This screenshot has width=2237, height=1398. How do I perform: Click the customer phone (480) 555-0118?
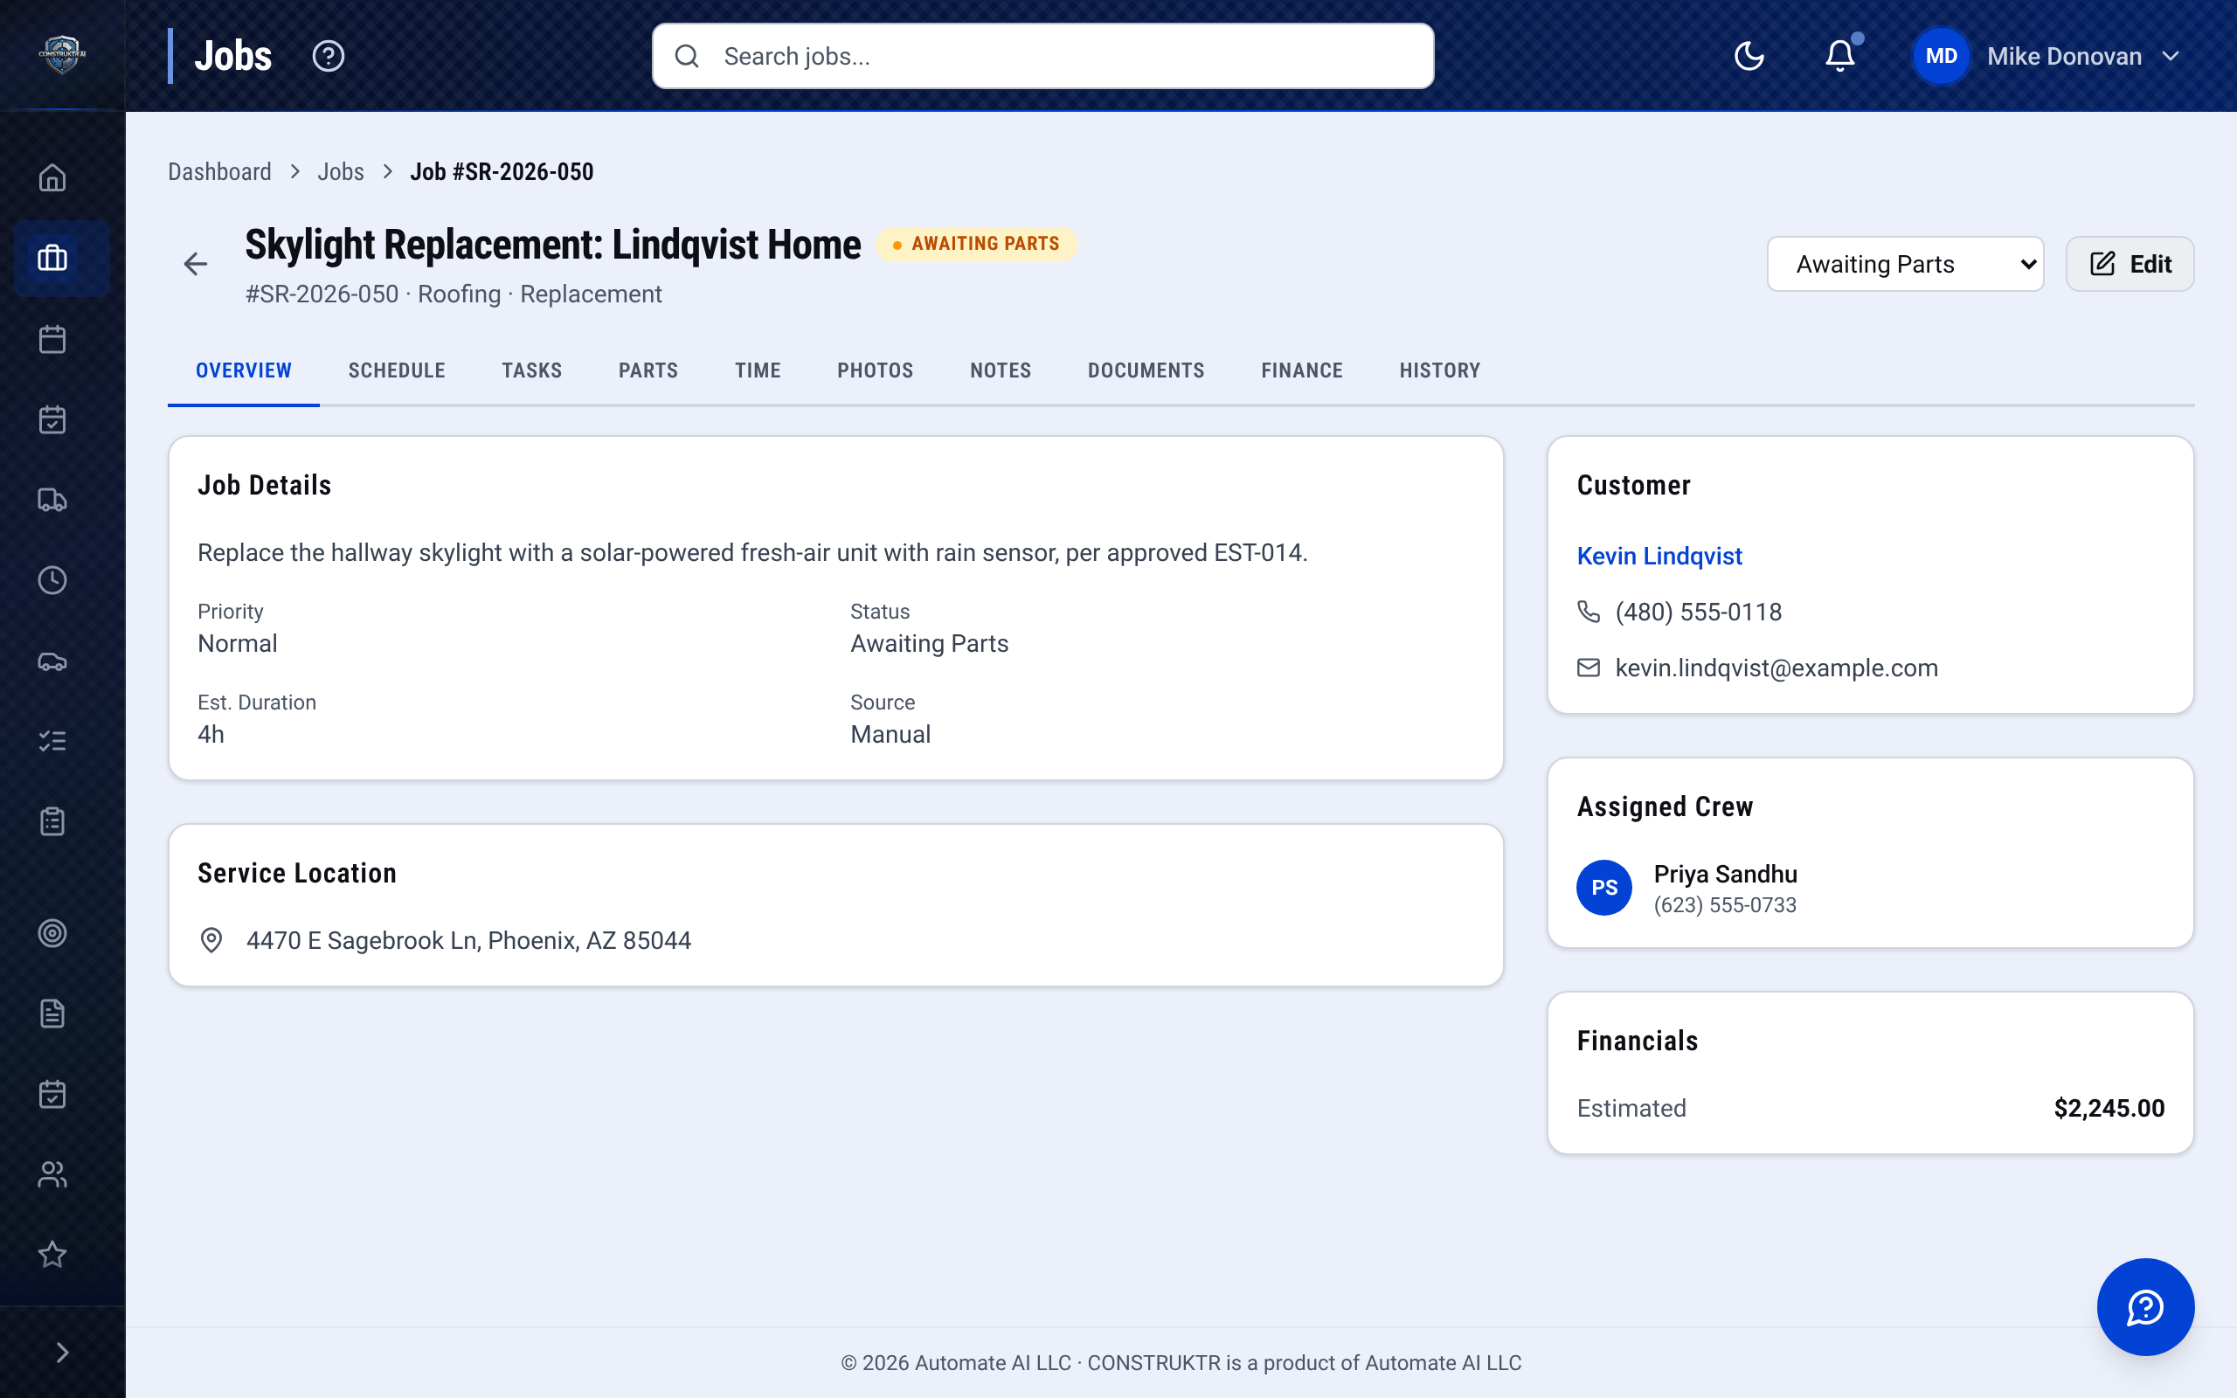pos(1698,612)
